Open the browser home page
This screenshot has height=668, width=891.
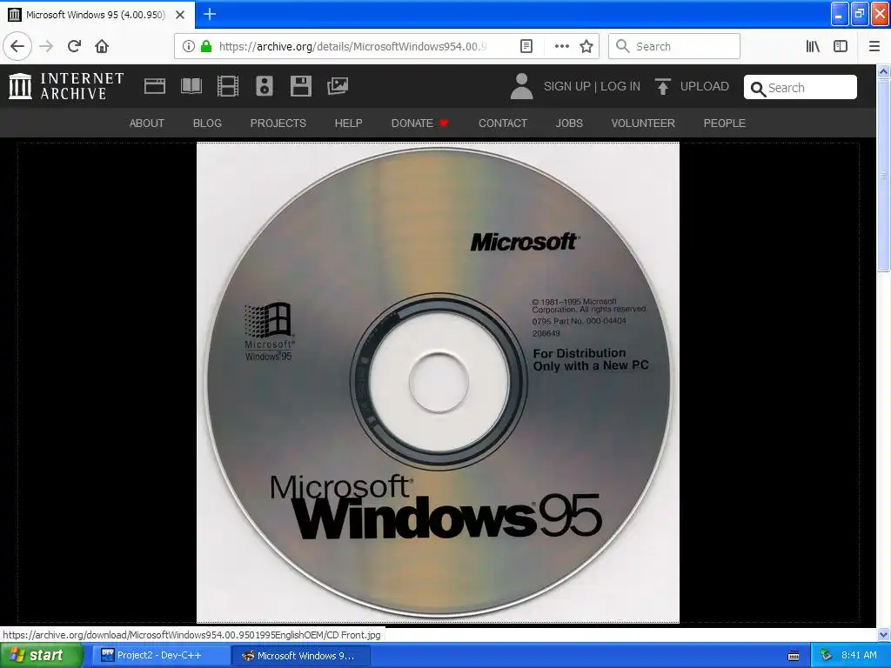point(102,46)
